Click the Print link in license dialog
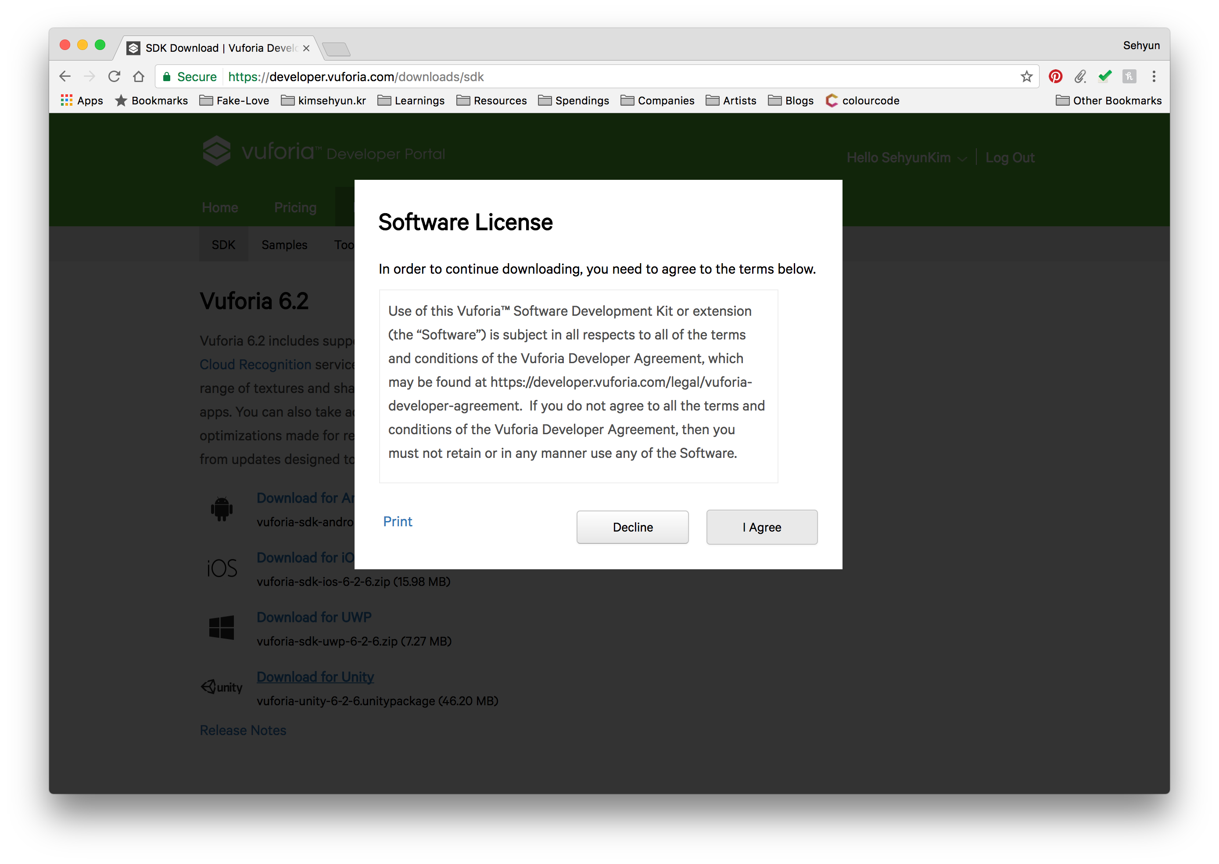The height and width of the screenshot is (864, 1219). pos(397,521)
